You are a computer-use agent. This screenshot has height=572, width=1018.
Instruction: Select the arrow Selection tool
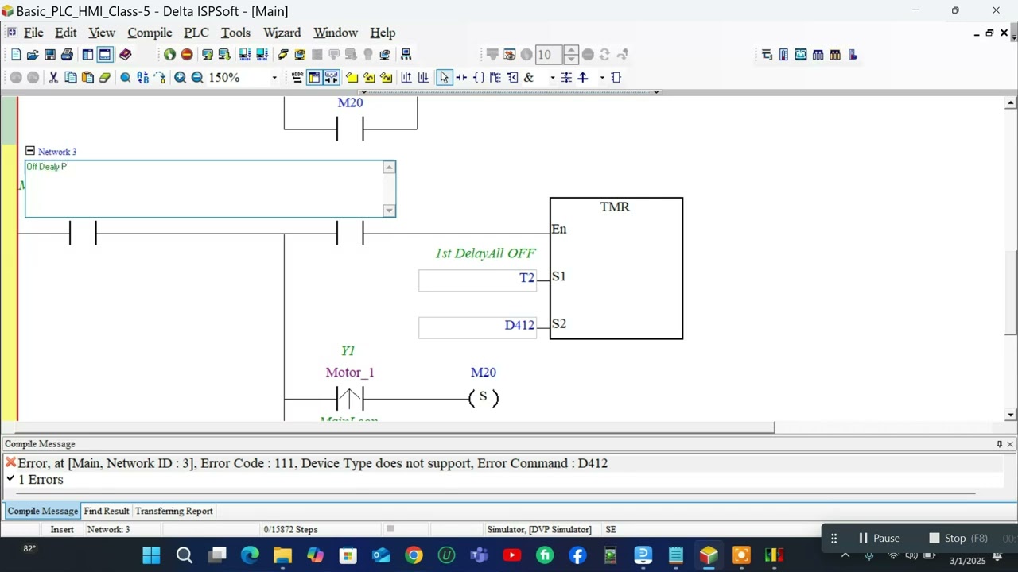click(x=444, y=78)
